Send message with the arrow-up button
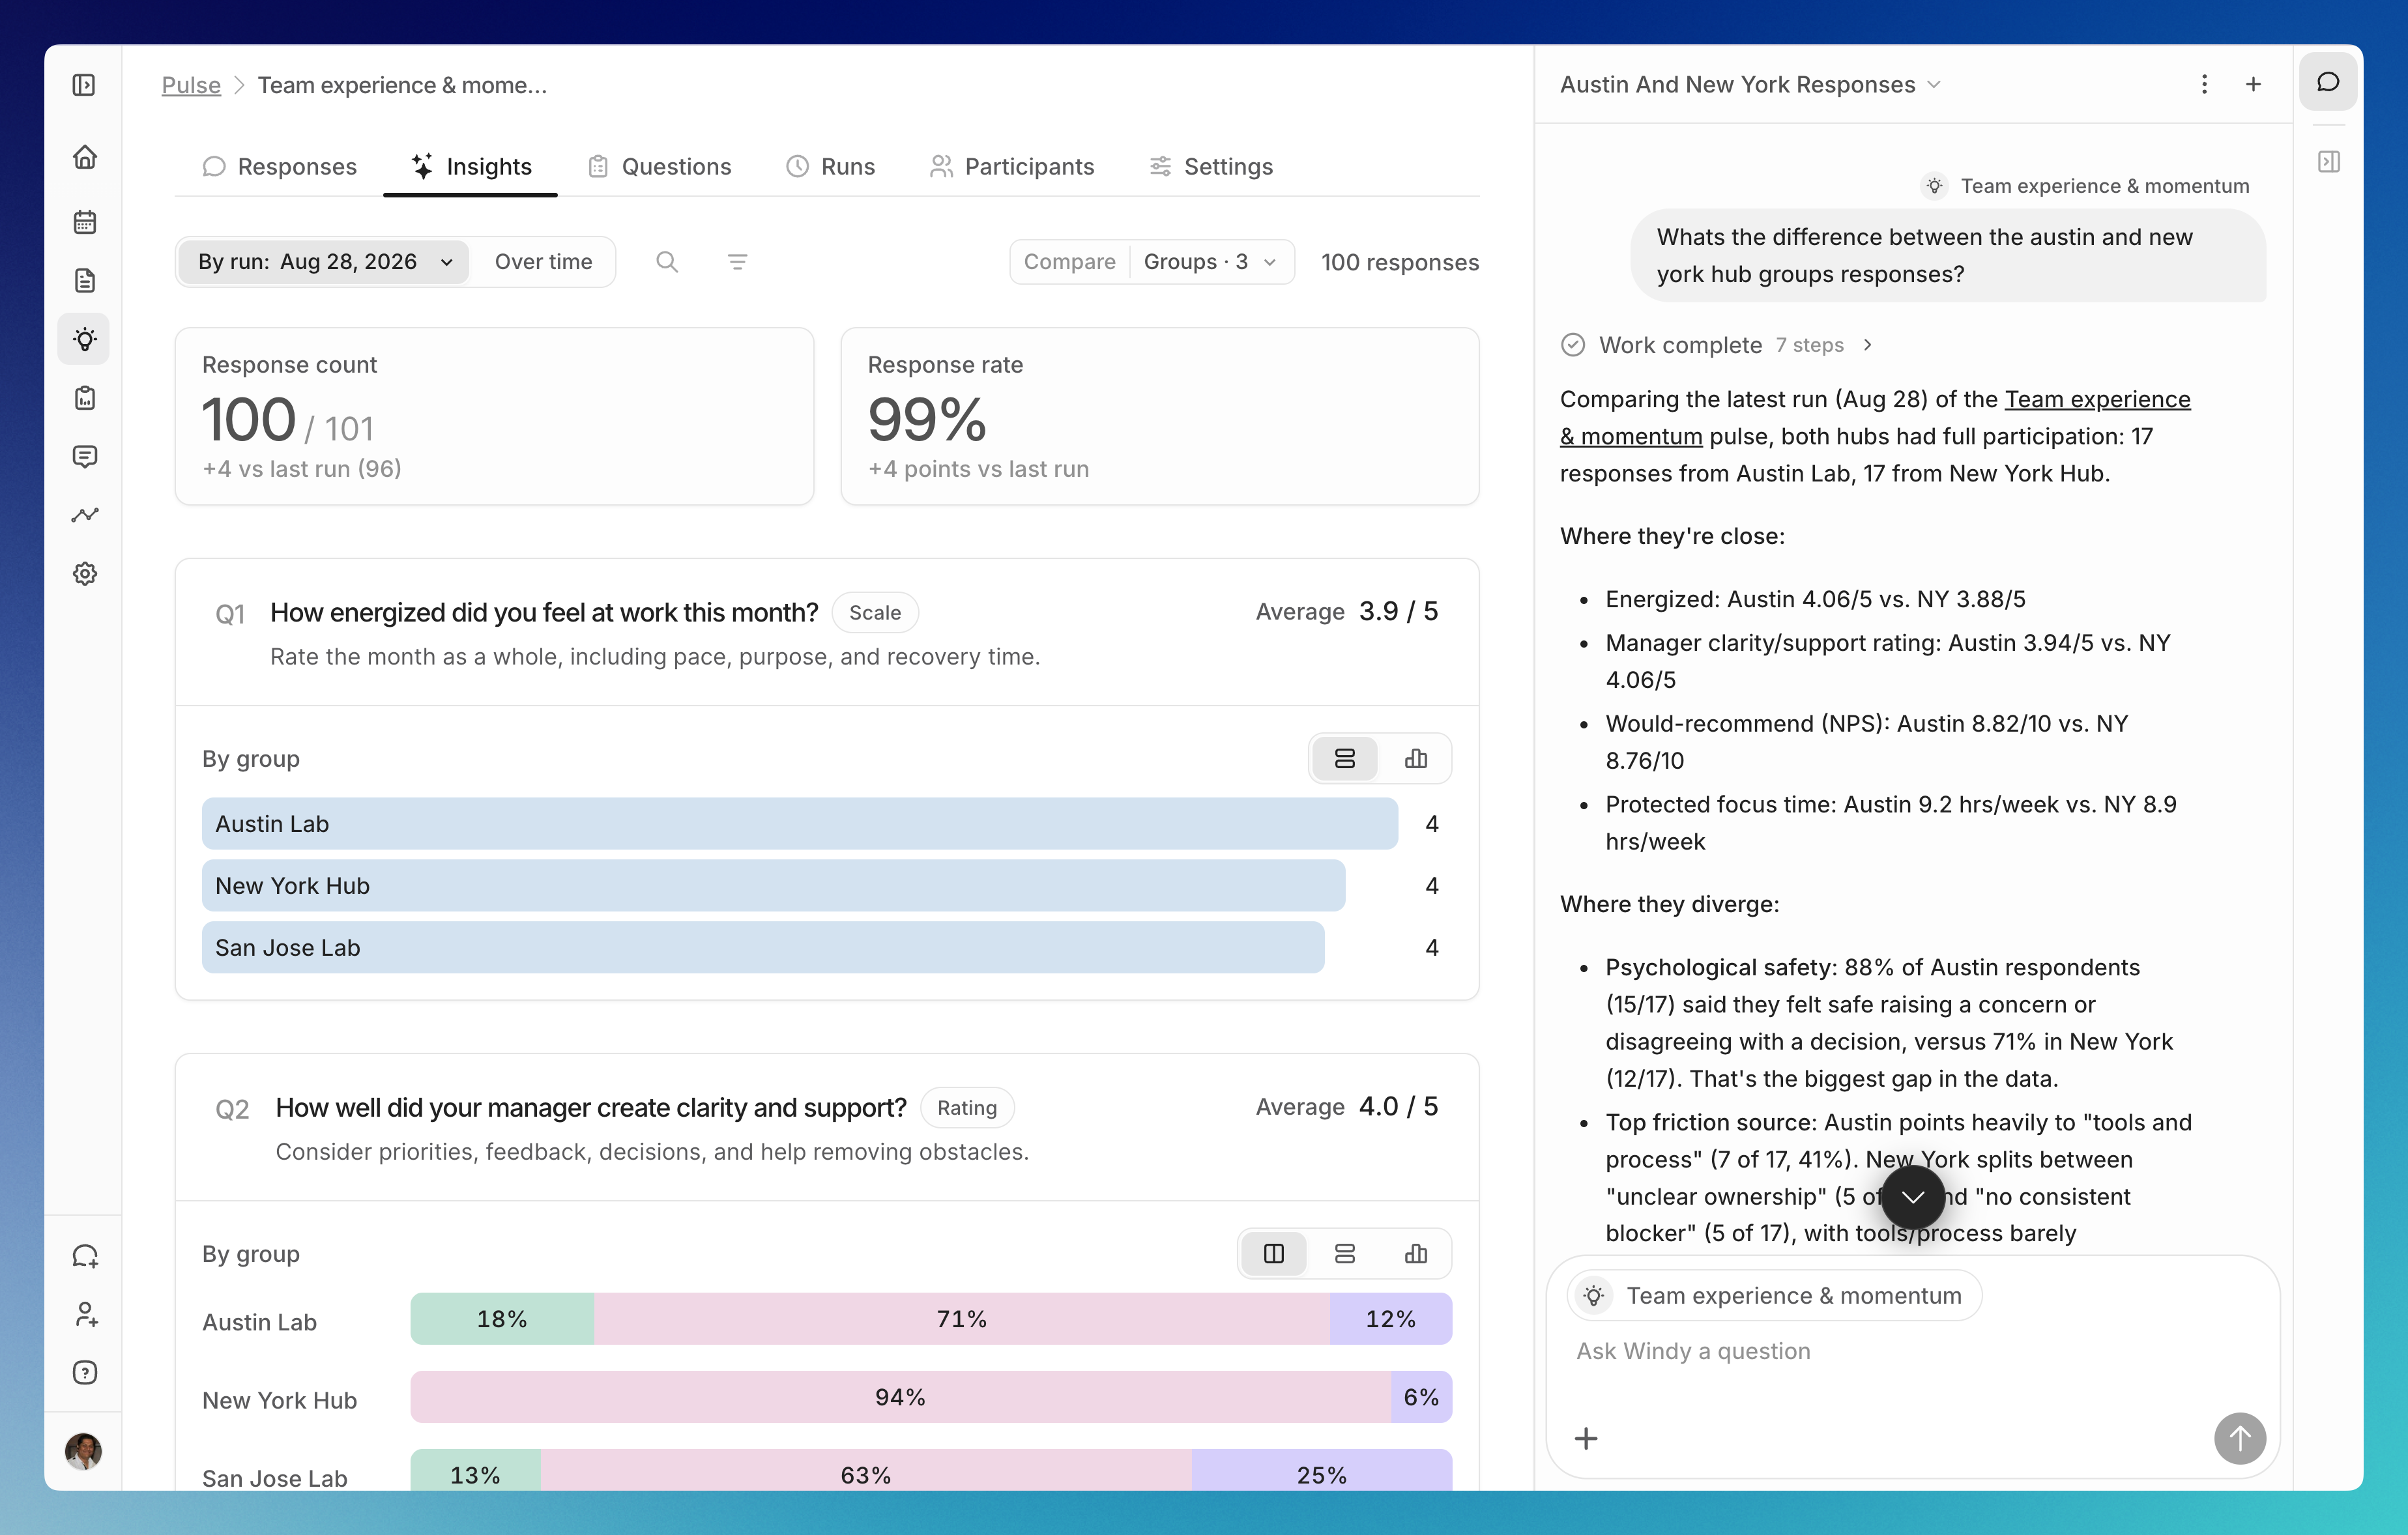 [2239, 1438]
